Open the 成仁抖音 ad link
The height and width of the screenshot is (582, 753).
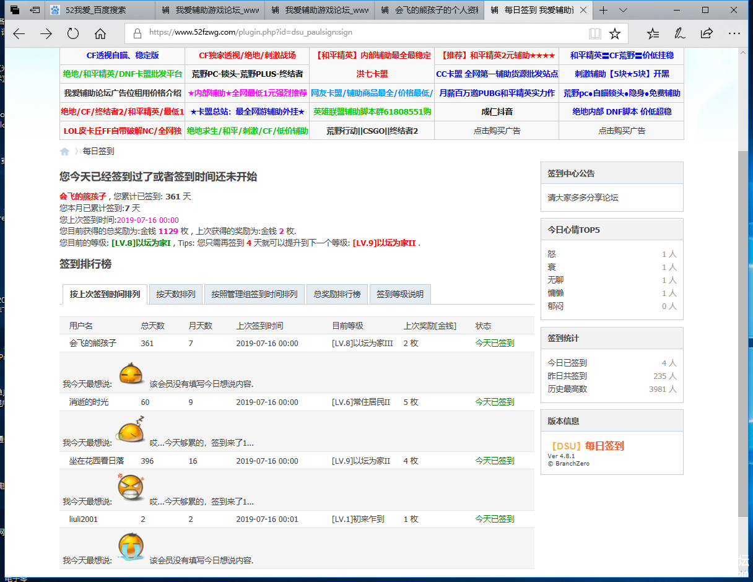pos(497,112)
